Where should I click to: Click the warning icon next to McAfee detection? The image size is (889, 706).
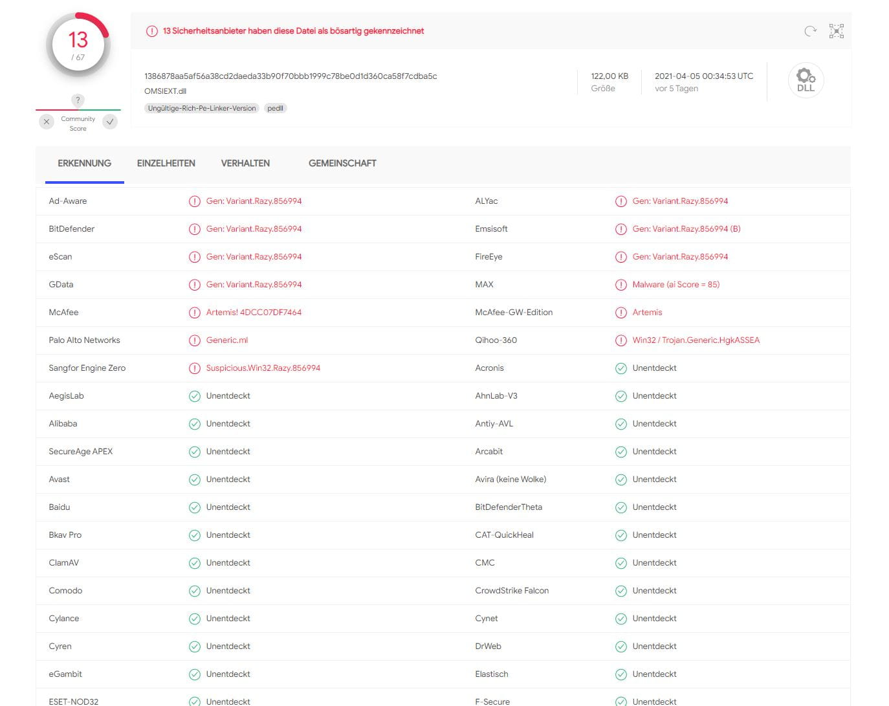[x=194, y=313]
